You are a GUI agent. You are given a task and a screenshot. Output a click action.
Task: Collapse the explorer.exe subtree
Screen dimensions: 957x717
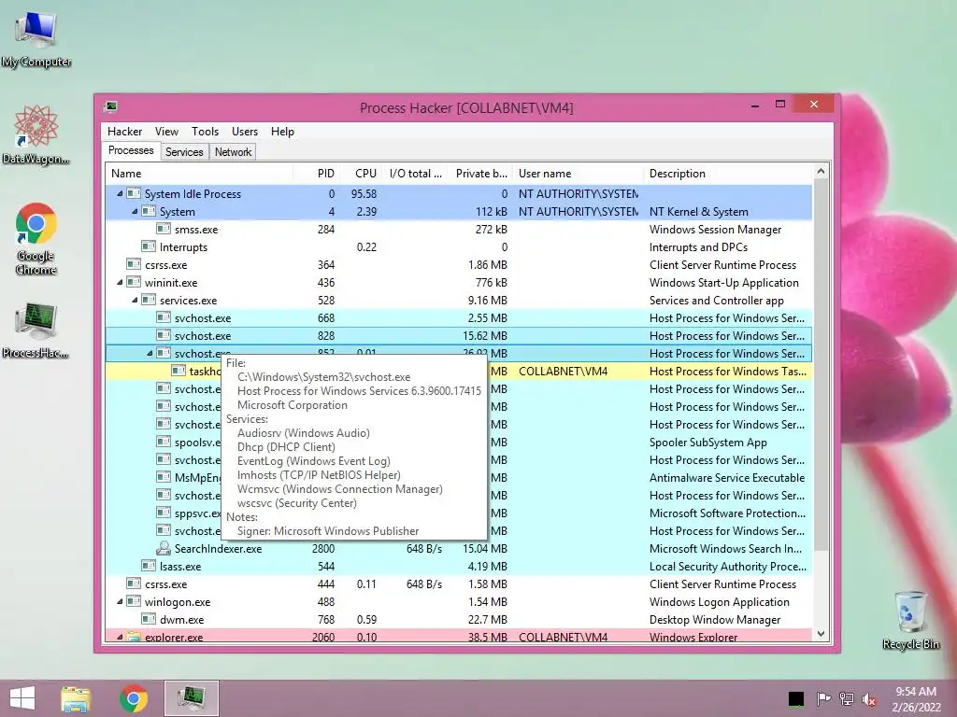[x=120, y=637]
